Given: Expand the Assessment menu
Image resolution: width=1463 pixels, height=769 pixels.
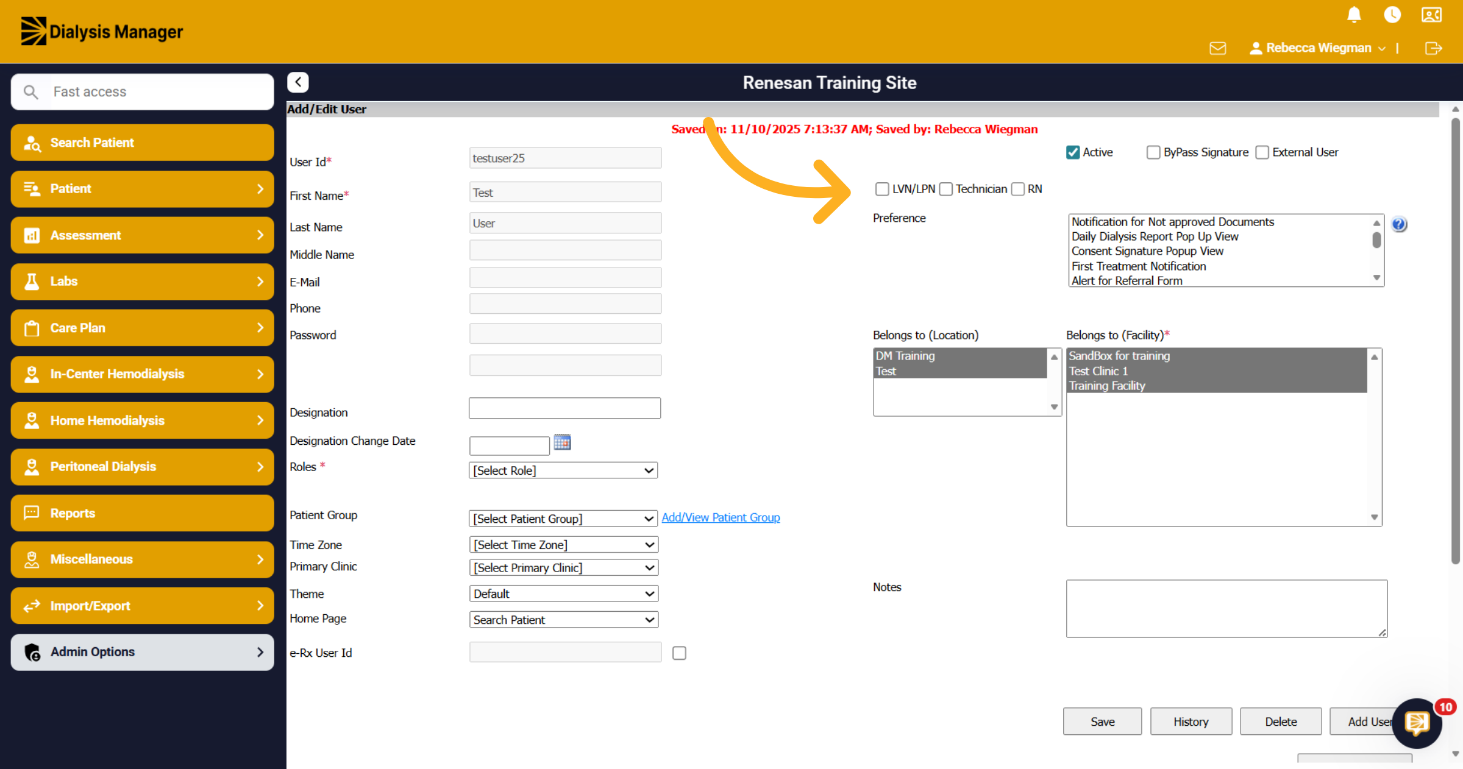Looking at the screenshot, I should click(142, 236).
